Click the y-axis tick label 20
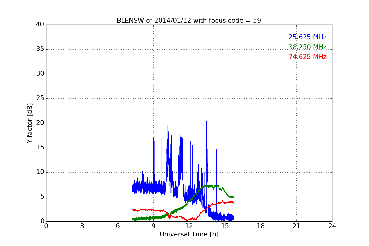Viewport: 369px width, 246px height. point(40,123)
